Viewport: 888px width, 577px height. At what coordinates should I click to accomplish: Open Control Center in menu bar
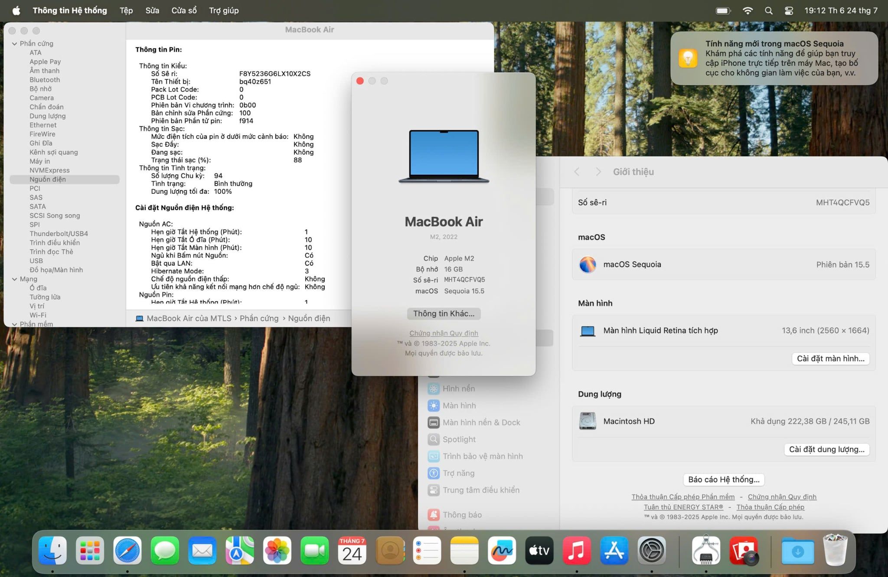(789, 10)
